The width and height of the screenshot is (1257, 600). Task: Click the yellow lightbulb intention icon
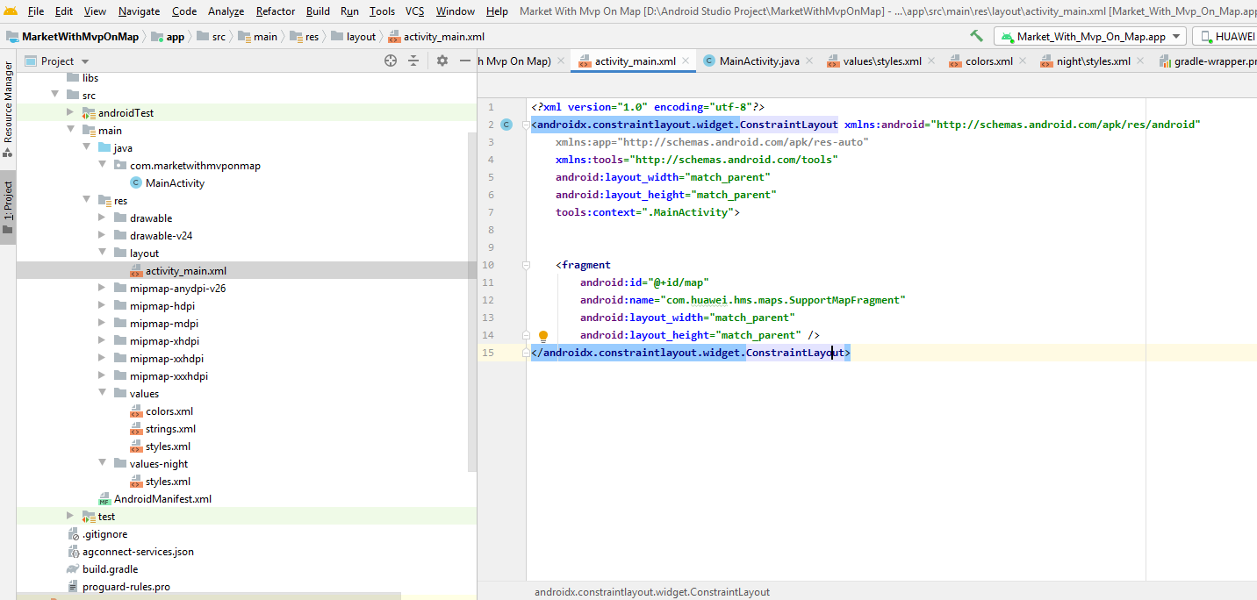pos(542,336)
